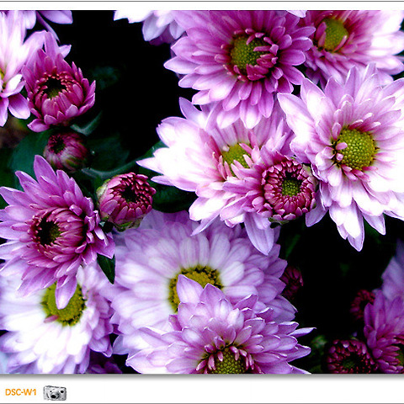Click the opening pink bud at the upper left
Screen dimensions: 404x404
(x=59, y=90)
